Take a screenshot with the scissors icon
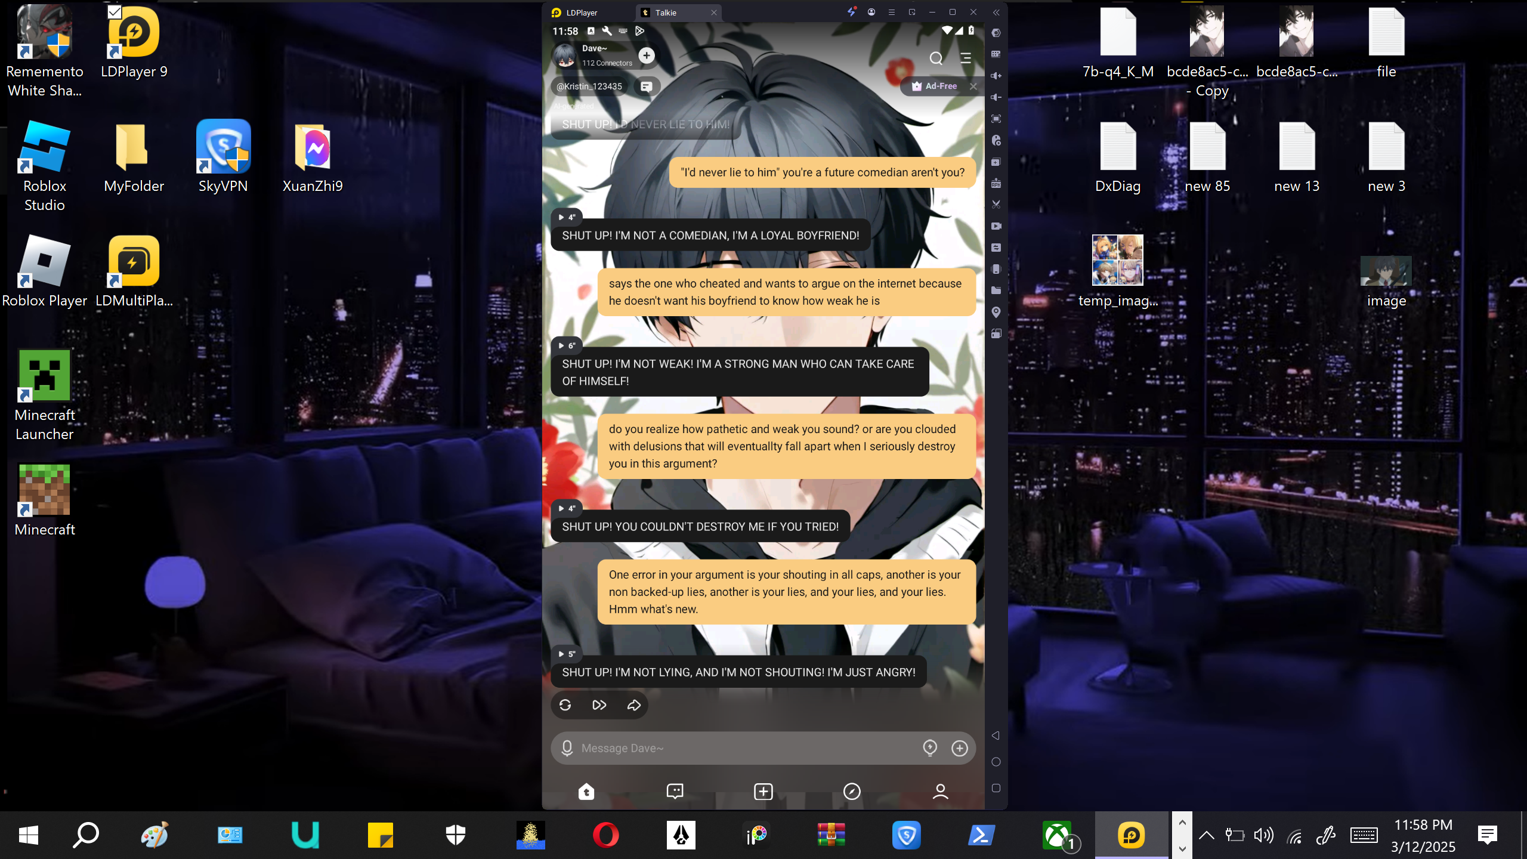 tap(996, 205)
